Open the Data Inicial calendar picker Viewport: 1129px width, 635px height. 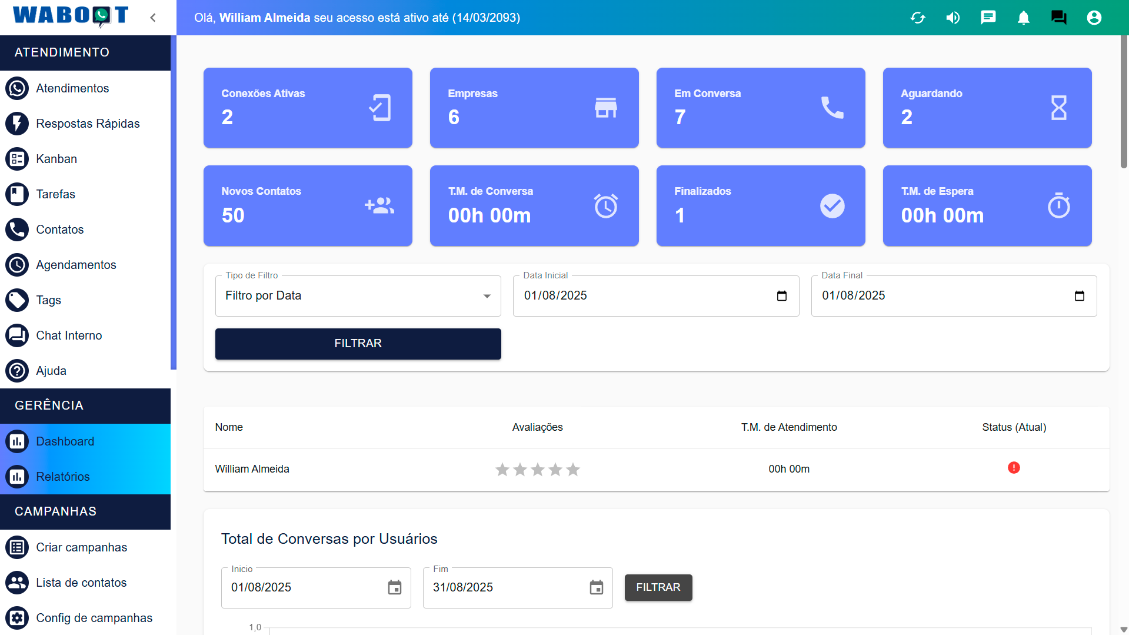(x=782, y=296)
